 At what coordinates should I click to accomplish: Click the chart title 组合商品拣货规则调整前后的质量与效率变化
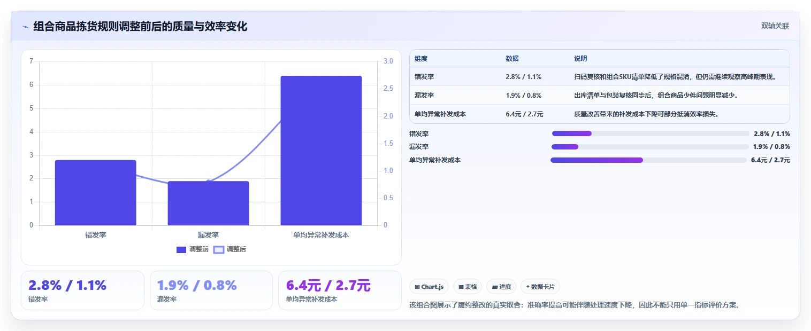[x=140, y=27]
